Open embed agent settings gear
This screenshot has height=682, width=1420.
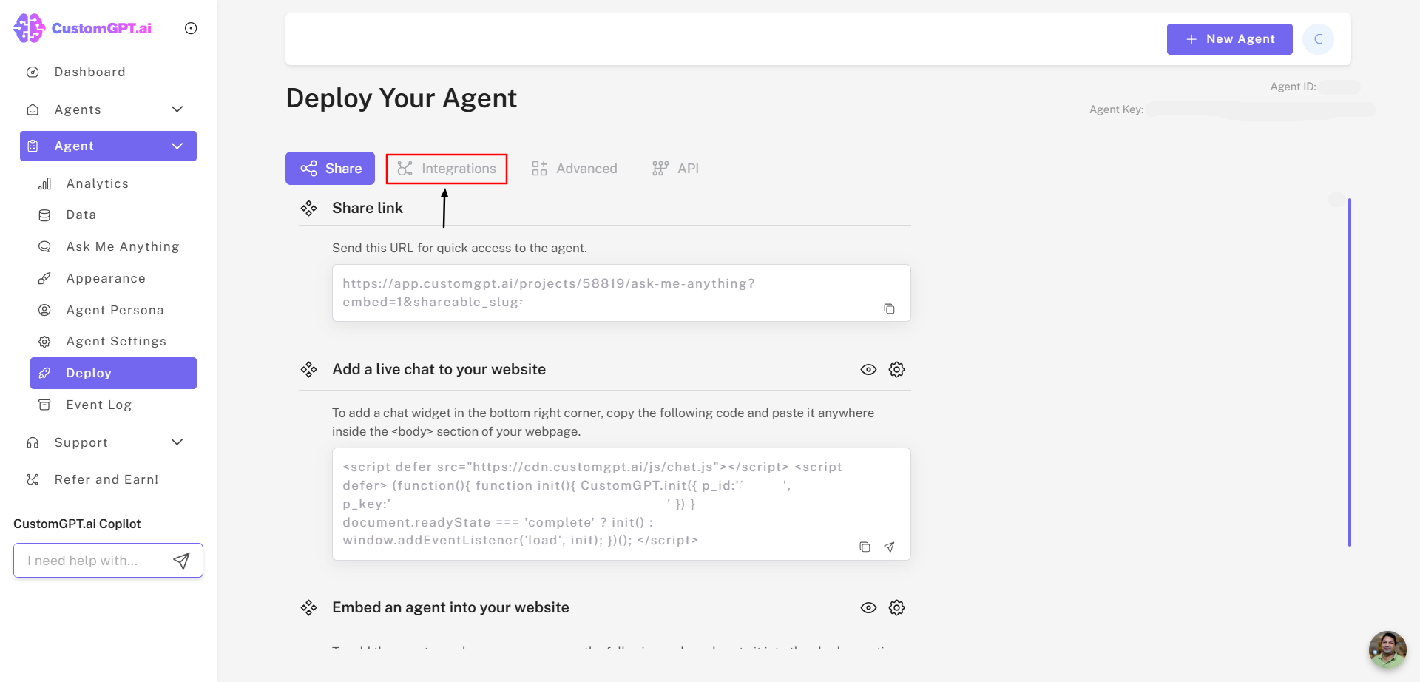[896, 607]
